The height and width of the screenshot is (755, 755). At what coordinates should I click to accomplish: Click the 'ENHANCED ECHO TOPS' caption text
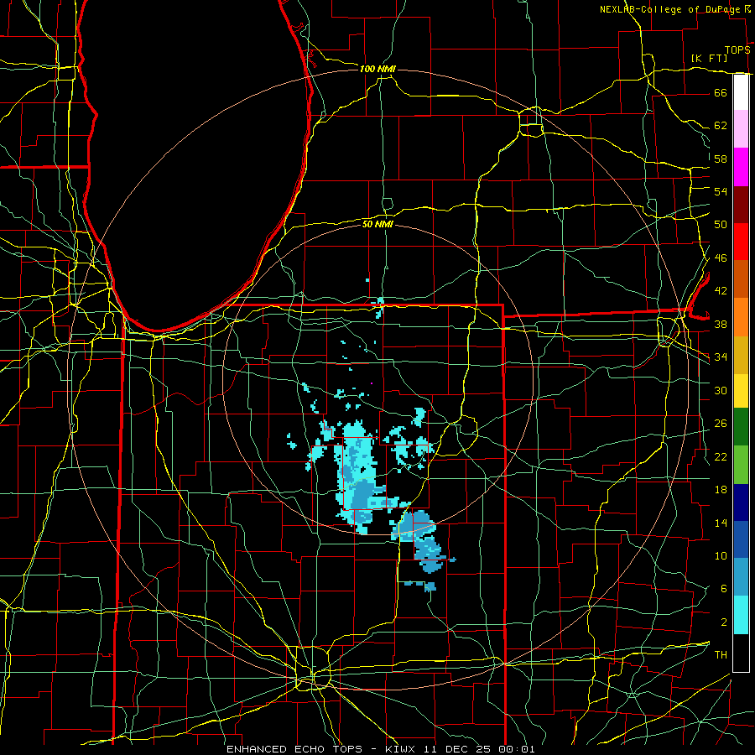point(294,749)
